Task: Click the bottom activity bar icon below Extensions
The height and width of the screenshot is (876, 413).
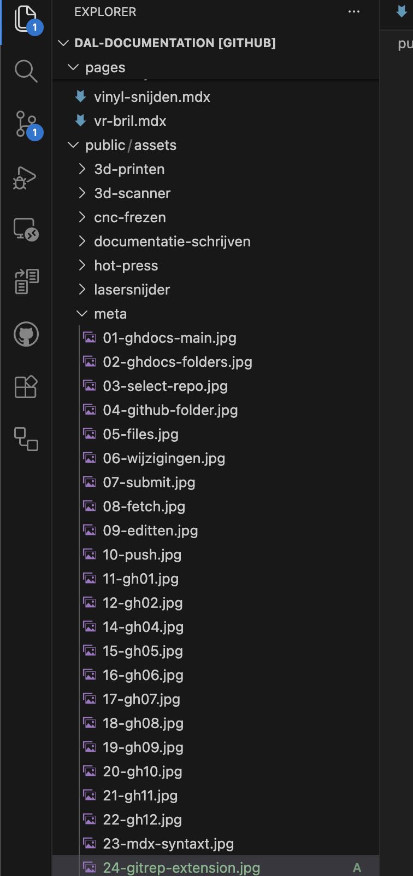Action: 26,439
